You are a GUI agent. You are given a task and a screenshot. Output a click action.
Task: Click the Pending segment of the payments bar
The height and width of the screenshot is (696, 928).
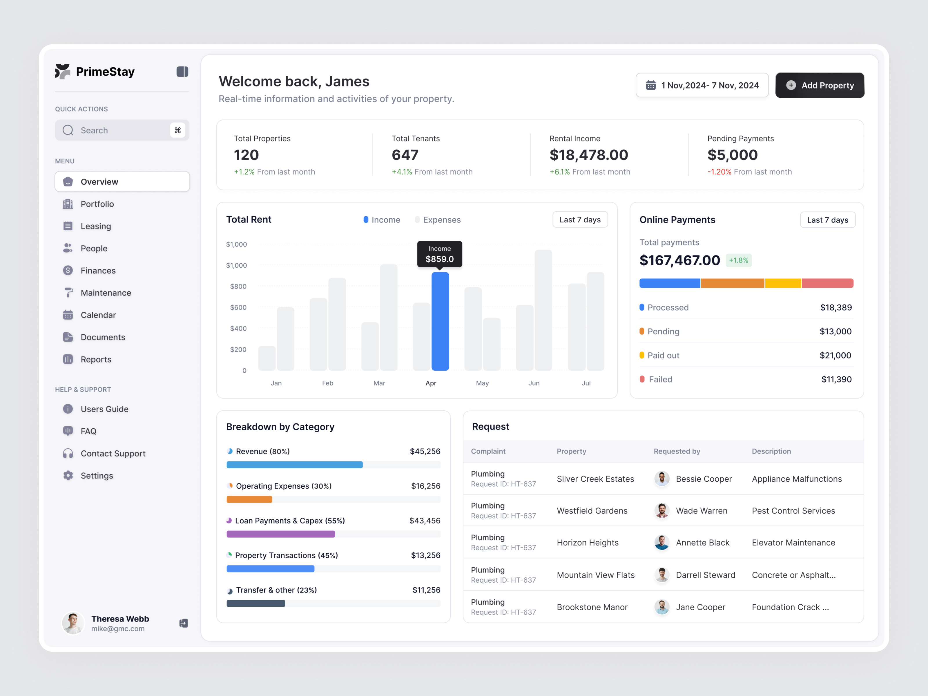click(733, 283)
